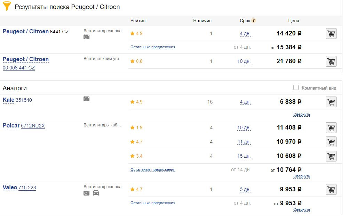This screenshot has height=216, width=348.
Task: Collapse the Polcar offers with Свернуть
Action: pyautogui.click(x=301, y=176)
